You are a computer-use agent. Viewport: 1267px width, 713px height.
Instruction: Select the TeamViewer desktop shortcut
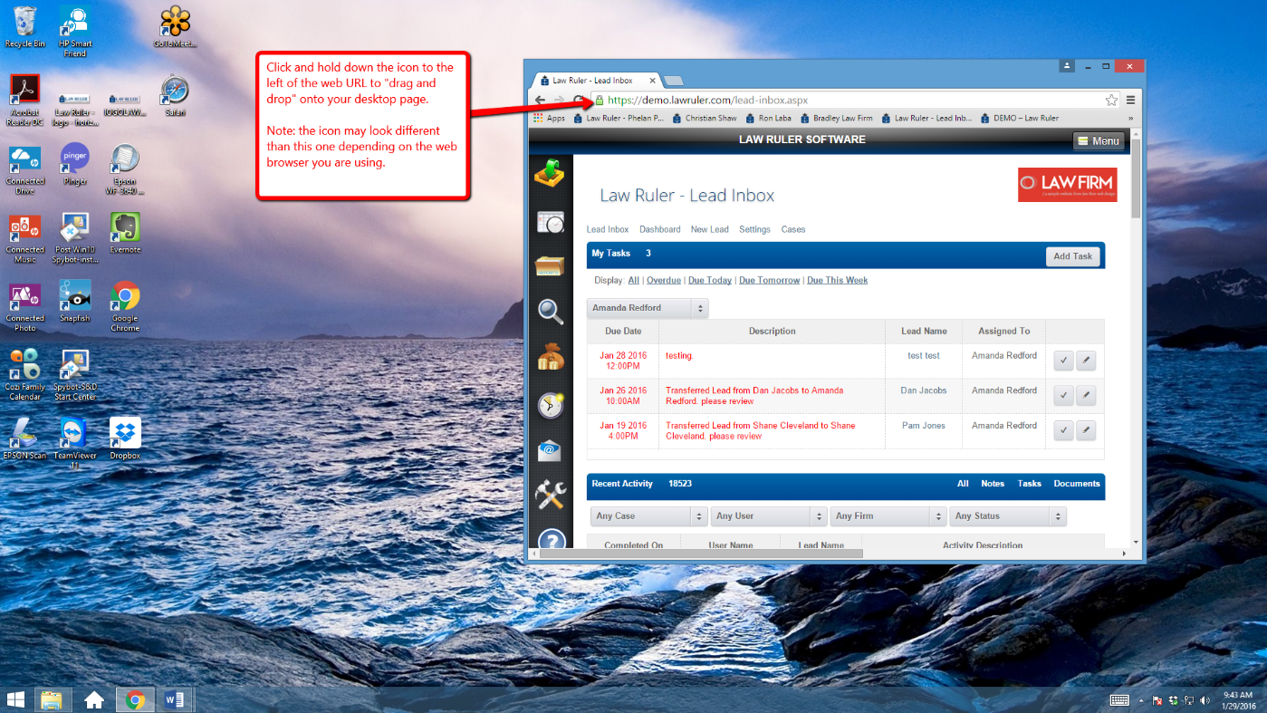(x=74, y=442)
